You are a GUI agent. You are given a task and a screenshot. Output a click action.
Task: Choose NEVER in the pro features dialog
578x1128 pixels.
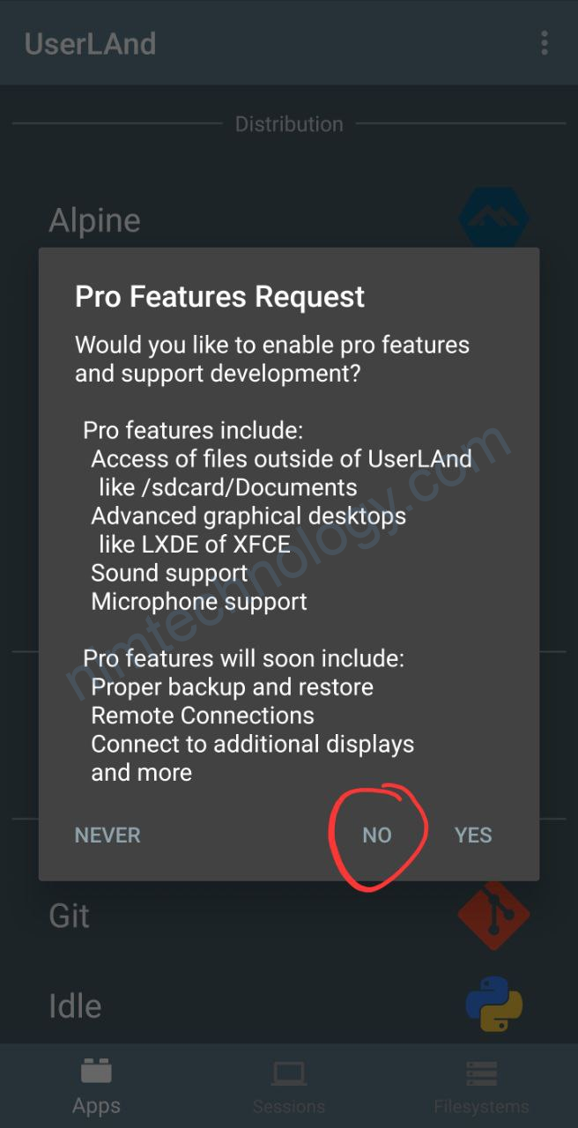point(107,835)
